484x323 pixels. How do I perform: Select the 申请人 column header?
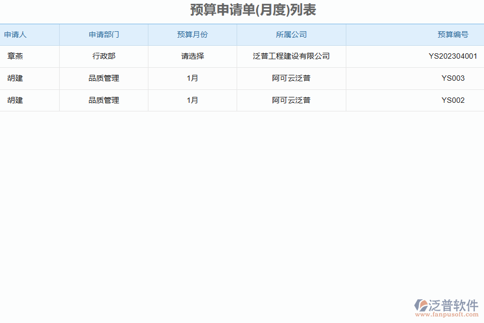tap(15, 34)
